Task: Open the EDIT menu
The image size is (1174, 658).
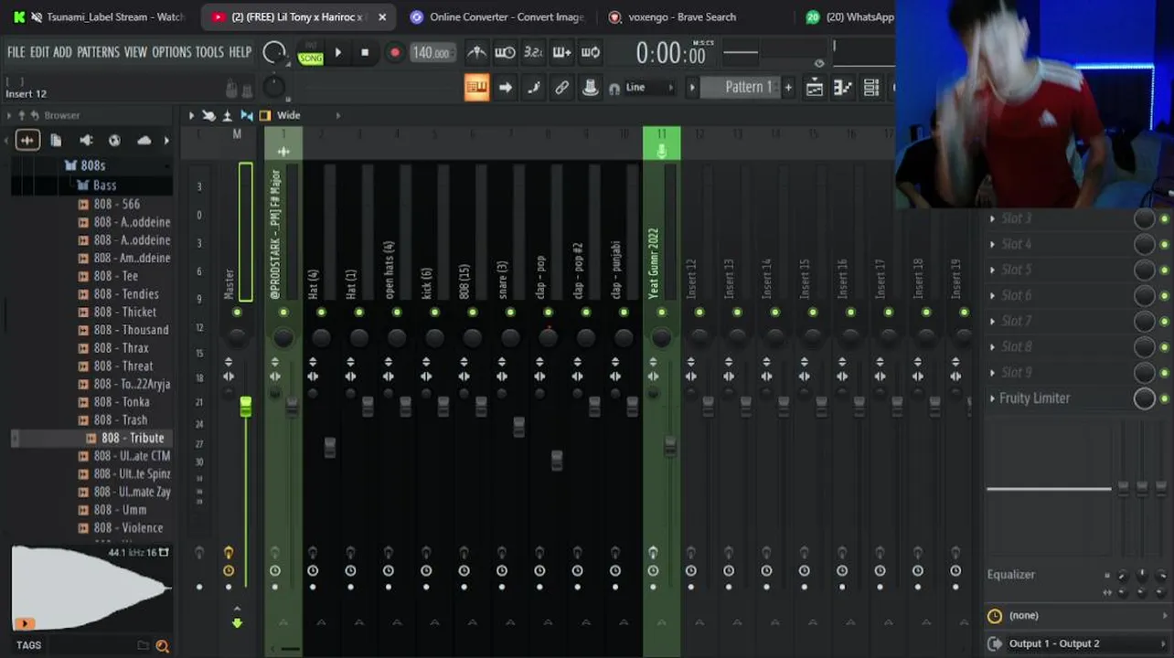Action: point(39,52)
